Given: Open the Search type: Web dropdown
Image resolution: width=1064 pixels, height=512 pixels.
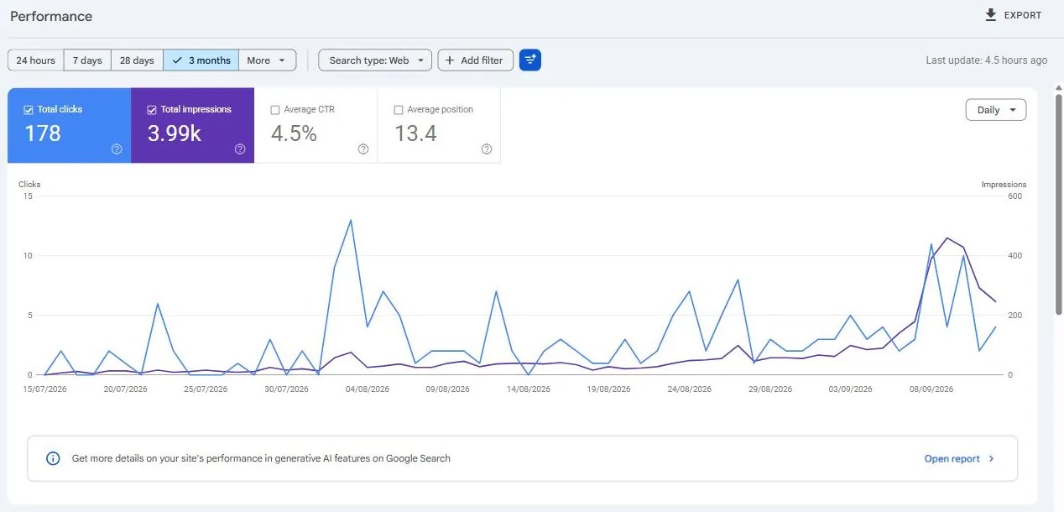Looking at the screenshot, I should 375,60.
